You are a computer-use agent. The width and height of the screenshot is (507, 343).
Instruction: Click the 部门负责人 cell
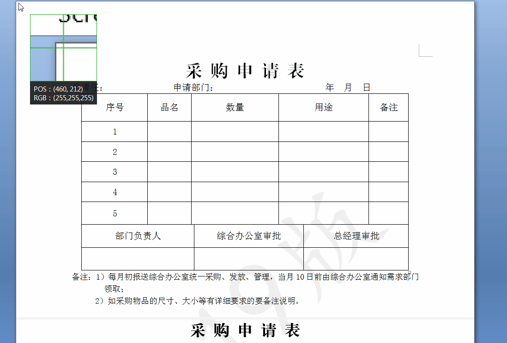[x=138, y=236]
